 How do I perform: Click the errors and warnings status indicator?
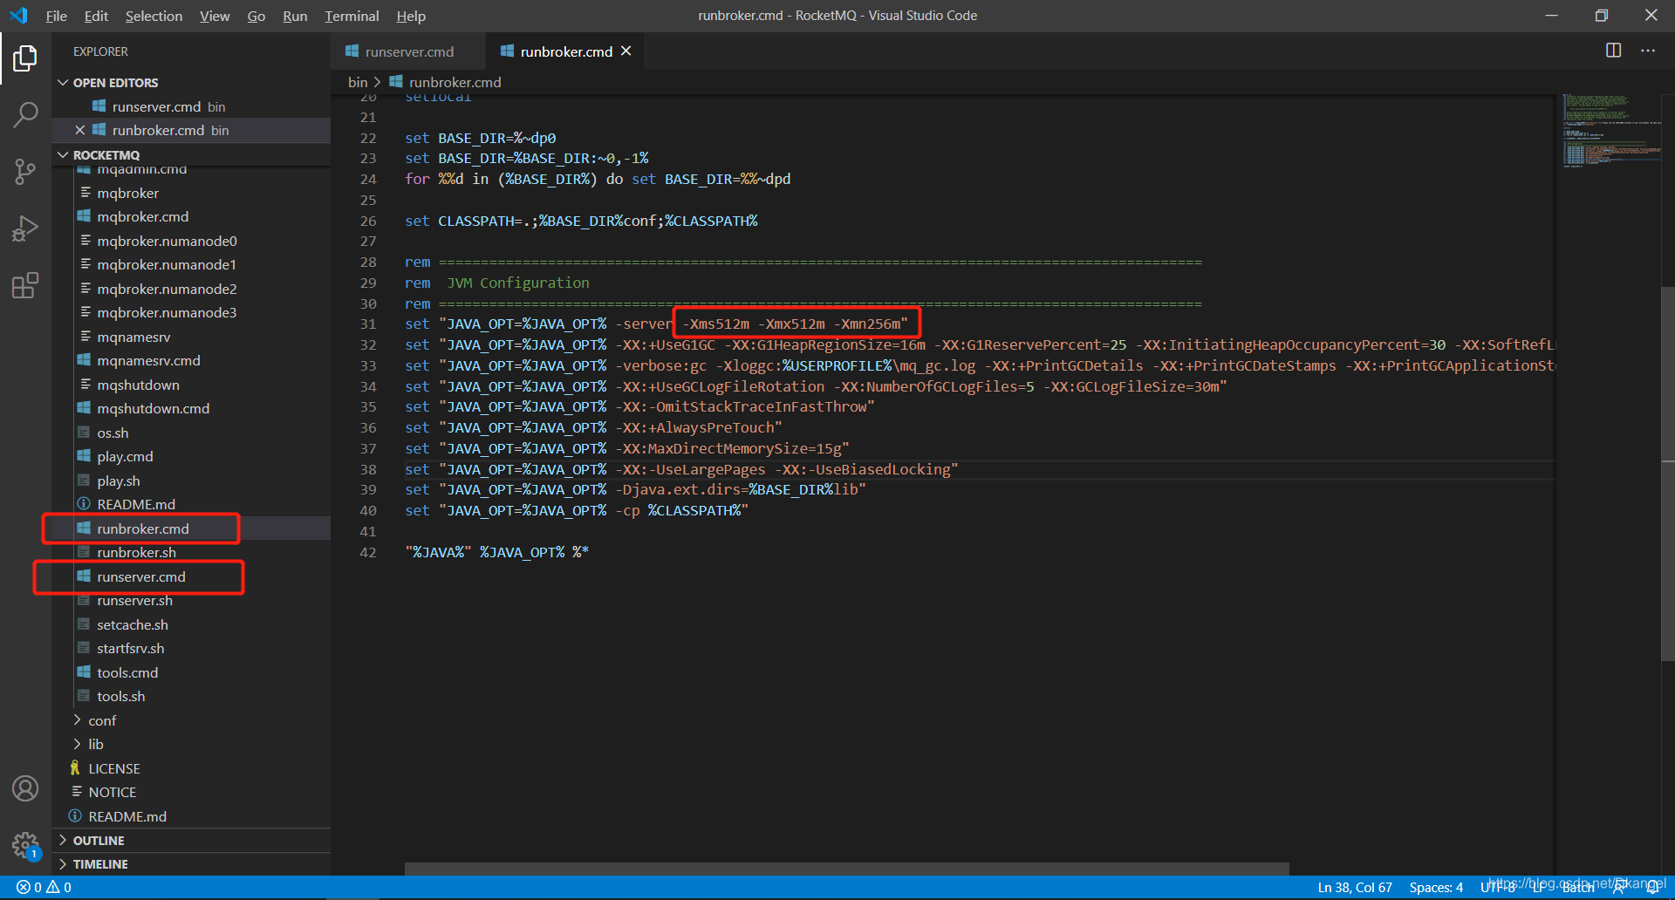click(x=44, y=887)
